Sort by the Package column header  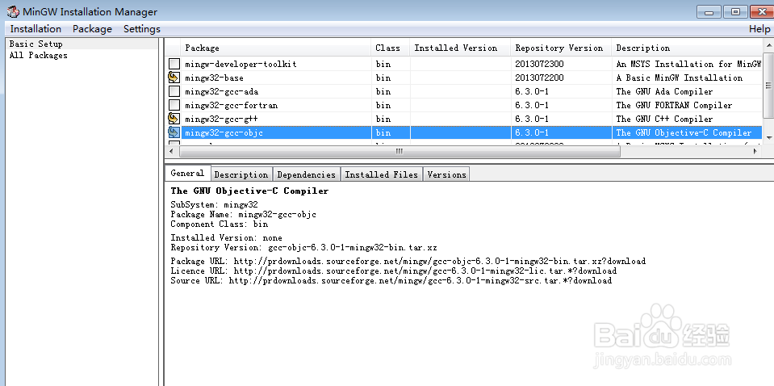[x=275, y=48]
